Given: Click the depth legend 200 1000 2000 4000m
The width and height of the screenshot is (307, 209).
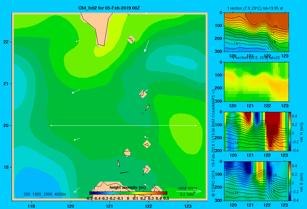Looking at the screenshot, I should point(45,194).
